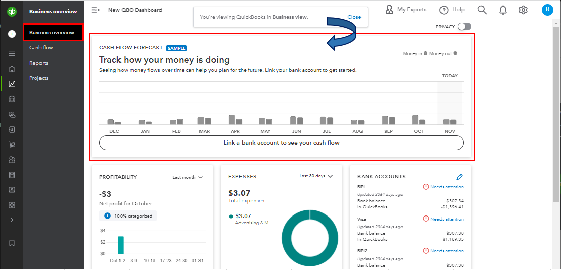The height and width of the screenshot is (270, 561).
Task: Open the Last 30 days expenses dropdown
Action: click(x=316, y=176)
